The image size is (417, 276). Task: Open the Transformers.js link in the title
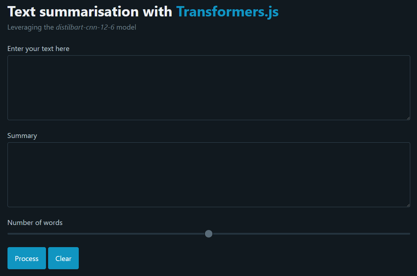point(227,12)
